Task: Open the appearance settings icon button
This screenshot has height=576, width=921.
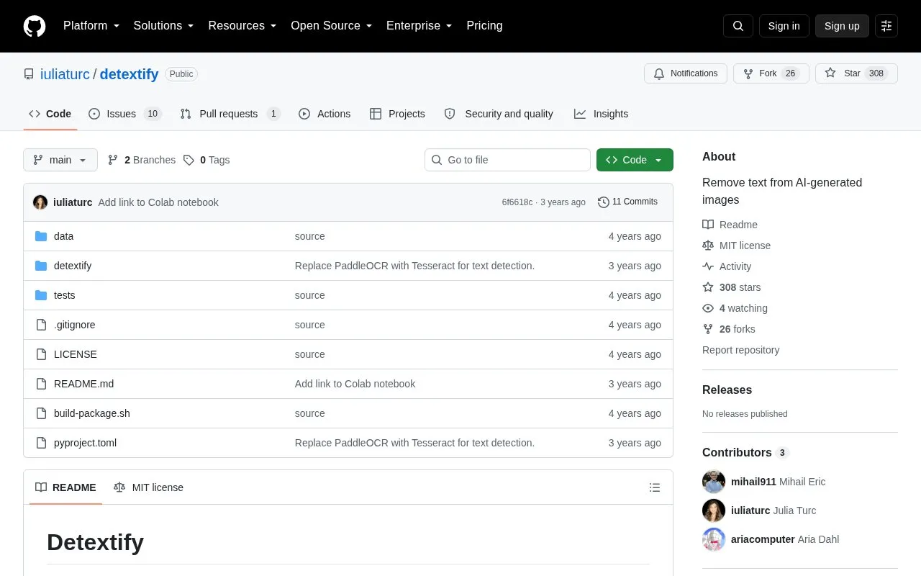Action: click(886, 26)
